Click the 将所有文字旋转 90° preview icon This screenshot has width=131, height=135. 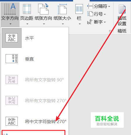(x=12, y=79)
